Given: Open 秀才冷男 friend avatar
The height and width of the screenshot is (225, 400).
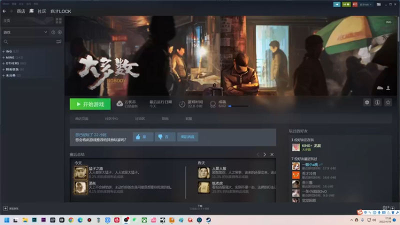Looking at the screenshot, I should 295,175.
